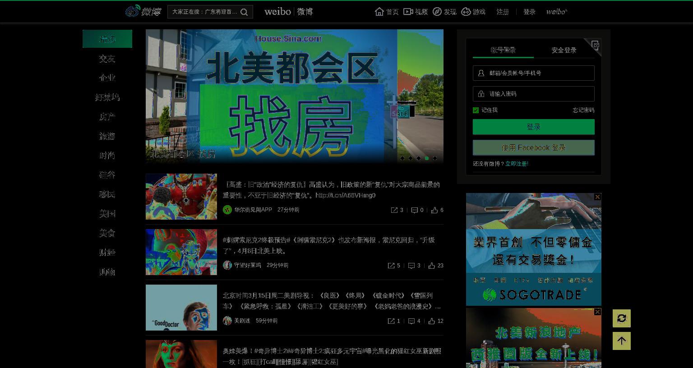Click comment icon on 华尔街见闻APP post
693x368 pixels.
[x=414, y=210]
